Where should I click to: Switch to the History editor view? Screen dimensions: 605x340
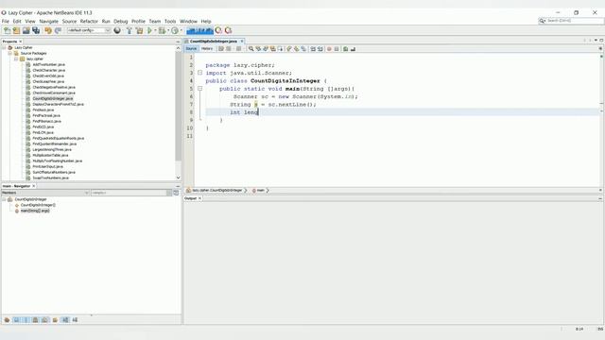[207, 49]
